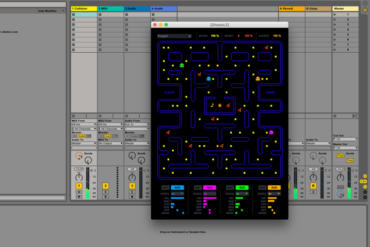Open Master Out 1/2 dropdown
The height and width of the screenshot is (247, 370).
(345, 148)
